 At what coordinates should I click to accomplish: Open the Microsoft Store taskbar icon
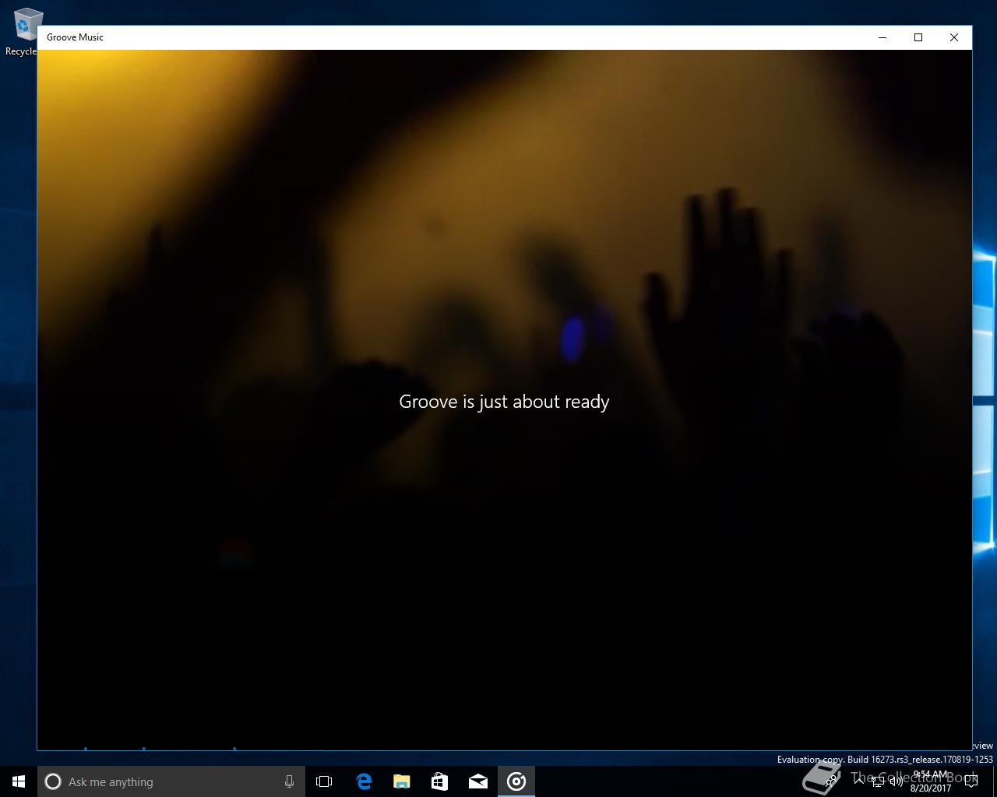pos(439,781)
